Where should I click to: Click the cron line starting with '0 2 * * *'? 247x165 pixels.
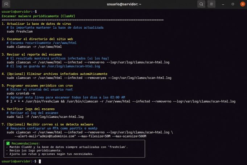[x=121, y=101]
